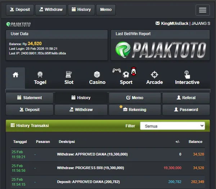The height and width of the screenshot is (189, 216).
Task: Switch to the Arcade tab label
Action: [154, 82]
